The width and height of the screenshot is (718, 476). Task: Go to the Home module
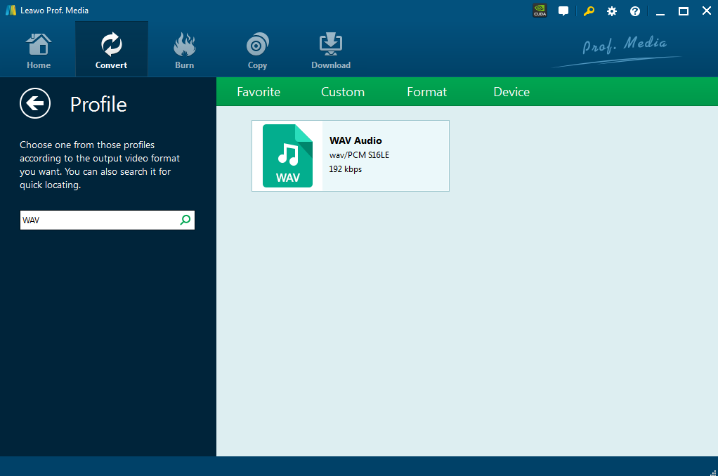pyautogui.click(x=39, y=51)
